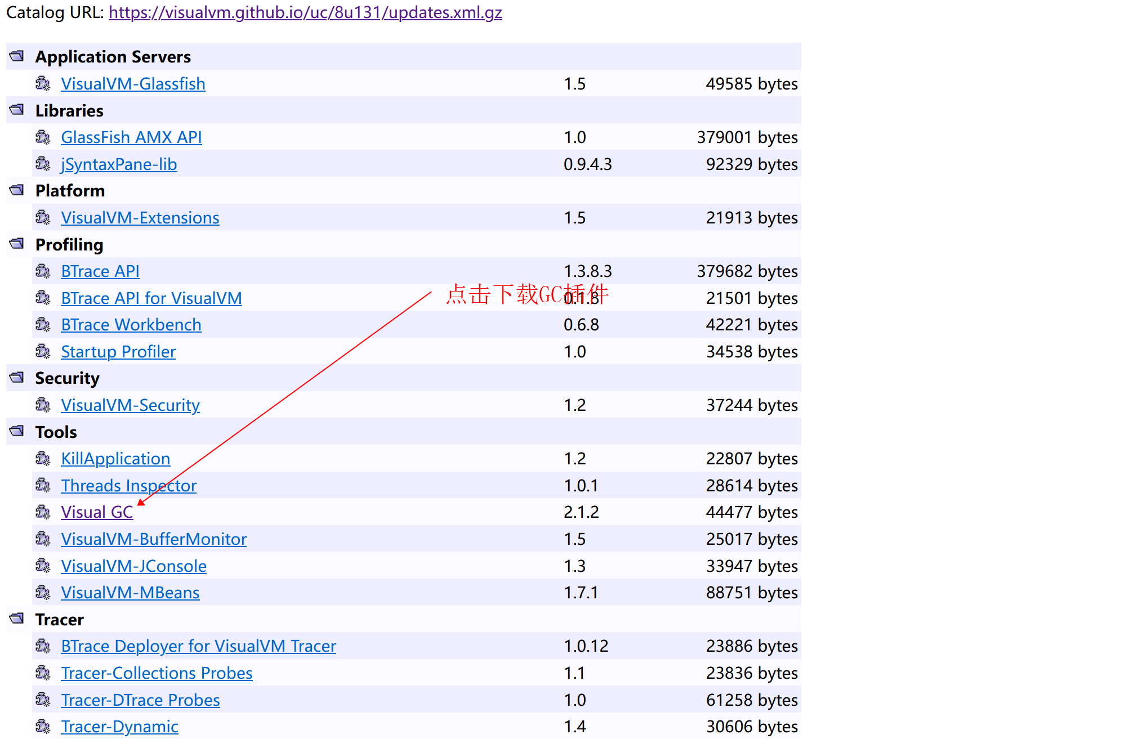The height and width of the screenshot is (739, 1133).
Task: Click the 379682 bytes size value
Action: pyautogui.click(x=747, y=271)
